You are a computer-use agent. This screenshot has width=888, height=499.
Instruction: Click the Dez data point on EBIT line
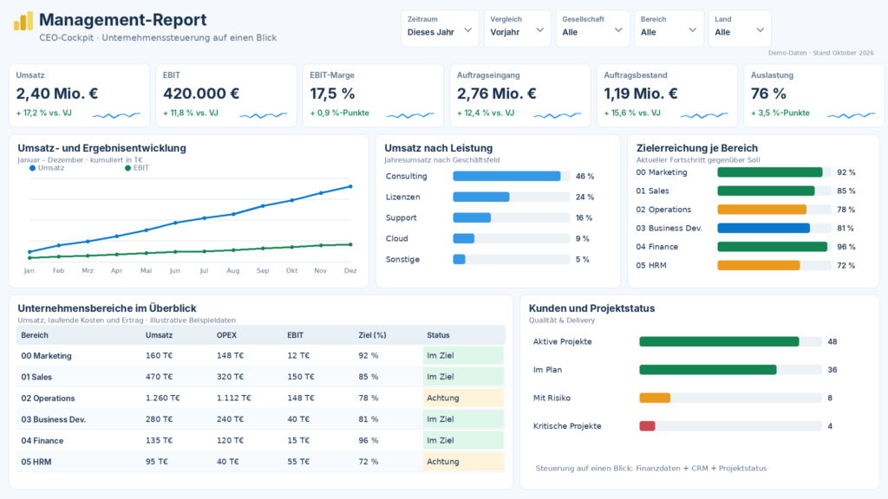350,244
